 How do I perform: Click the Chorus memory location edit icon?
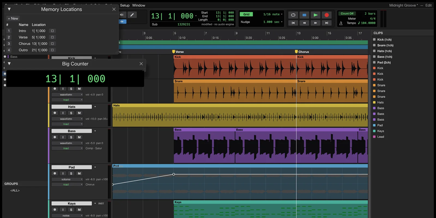coord(52,44)
